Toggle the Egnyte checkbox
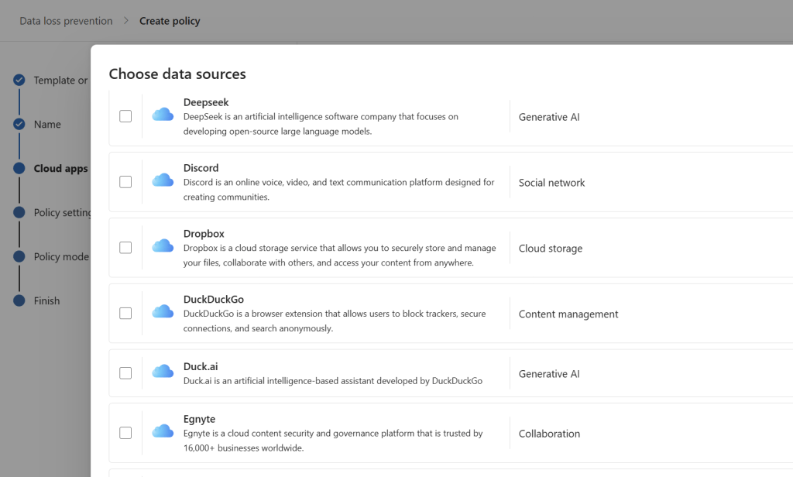 pos(125,433)
